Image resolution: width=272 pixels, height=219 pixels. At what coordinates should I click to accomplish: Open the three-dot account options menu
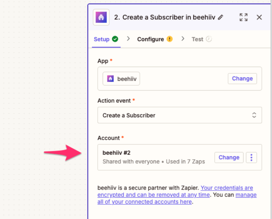click(x=251, y=158)
